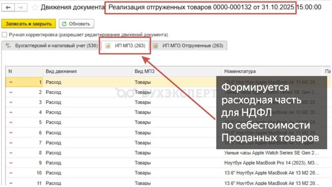The height and width of the screenshot is (187, 332).
Task: Click the red minus icon in row 10
Action: (11, 173)
